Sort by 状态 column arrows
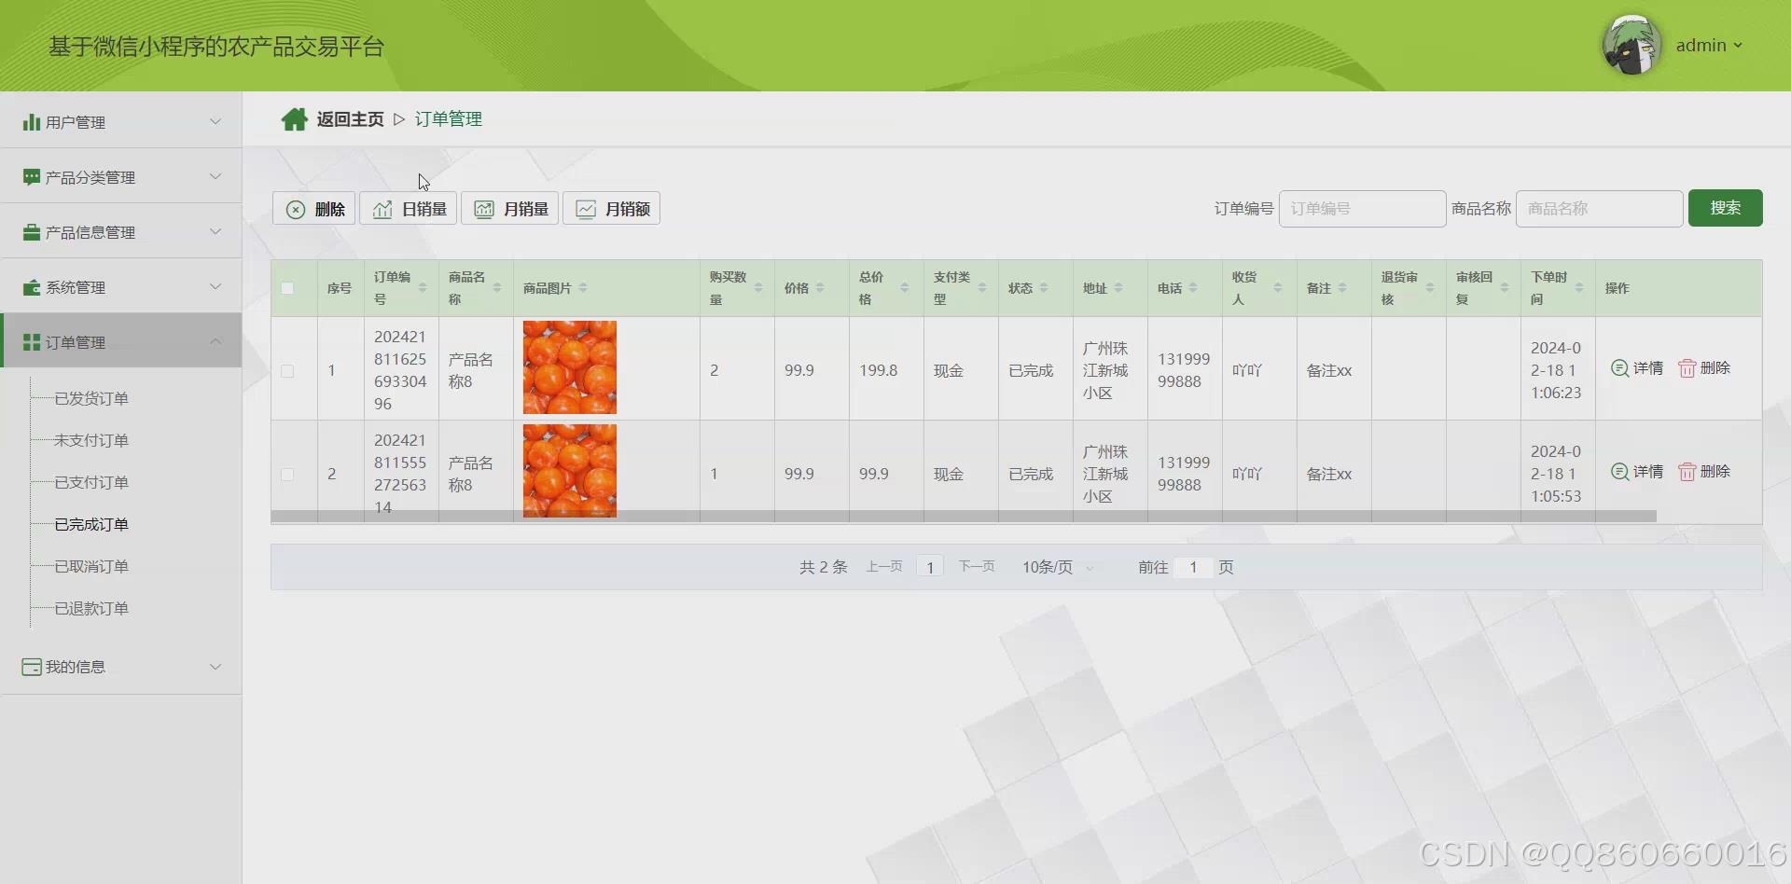1791x884 pixels. [1044, 288]
